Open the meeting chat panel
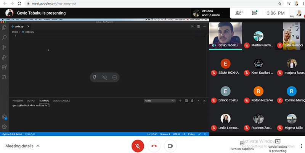The image size is (305, 153). click(254, 13)
